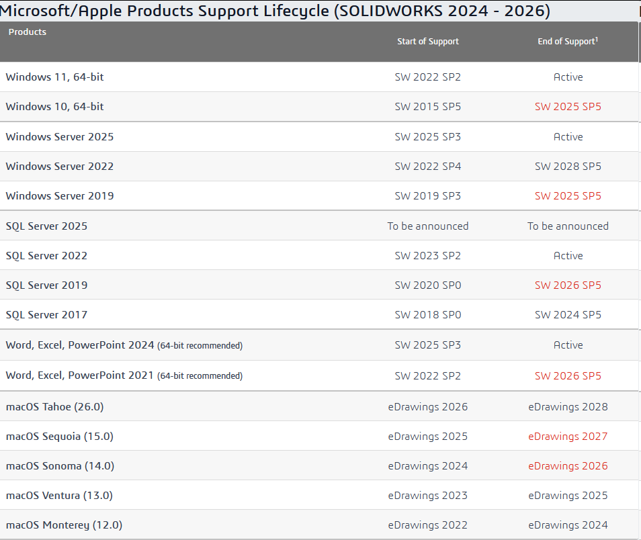
Task: Click the eDrawings 2028 end of support value
Action: tap(568, 407)
